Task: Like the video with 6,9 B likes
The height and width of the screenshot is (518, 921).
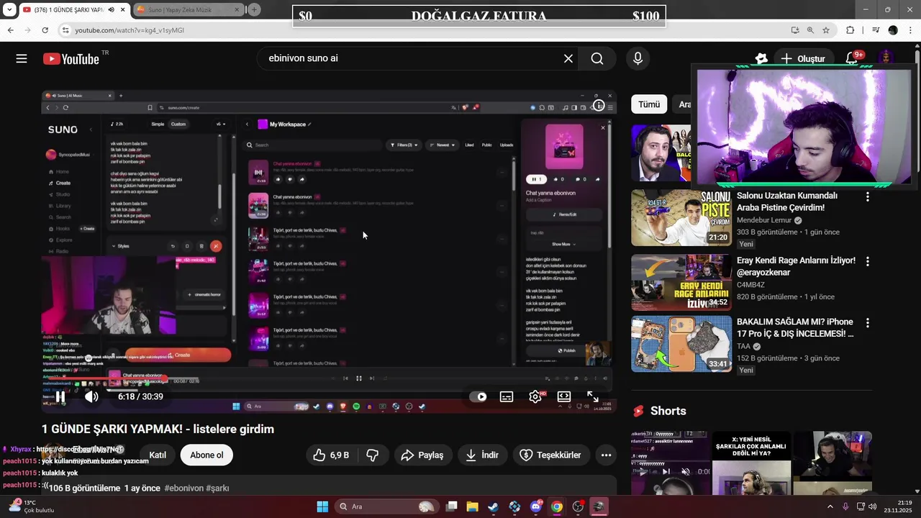Action: (x=330, y=455)
